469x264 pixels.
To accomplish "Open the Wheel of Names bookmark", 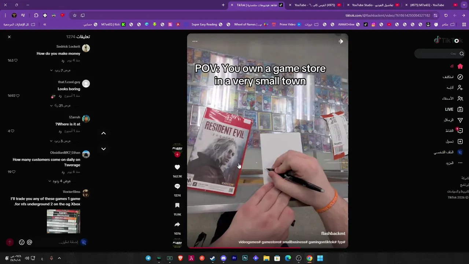I will [251, 25].
